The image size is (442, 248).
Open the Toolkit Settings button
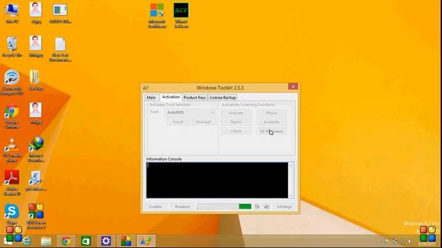click(284, 207)
